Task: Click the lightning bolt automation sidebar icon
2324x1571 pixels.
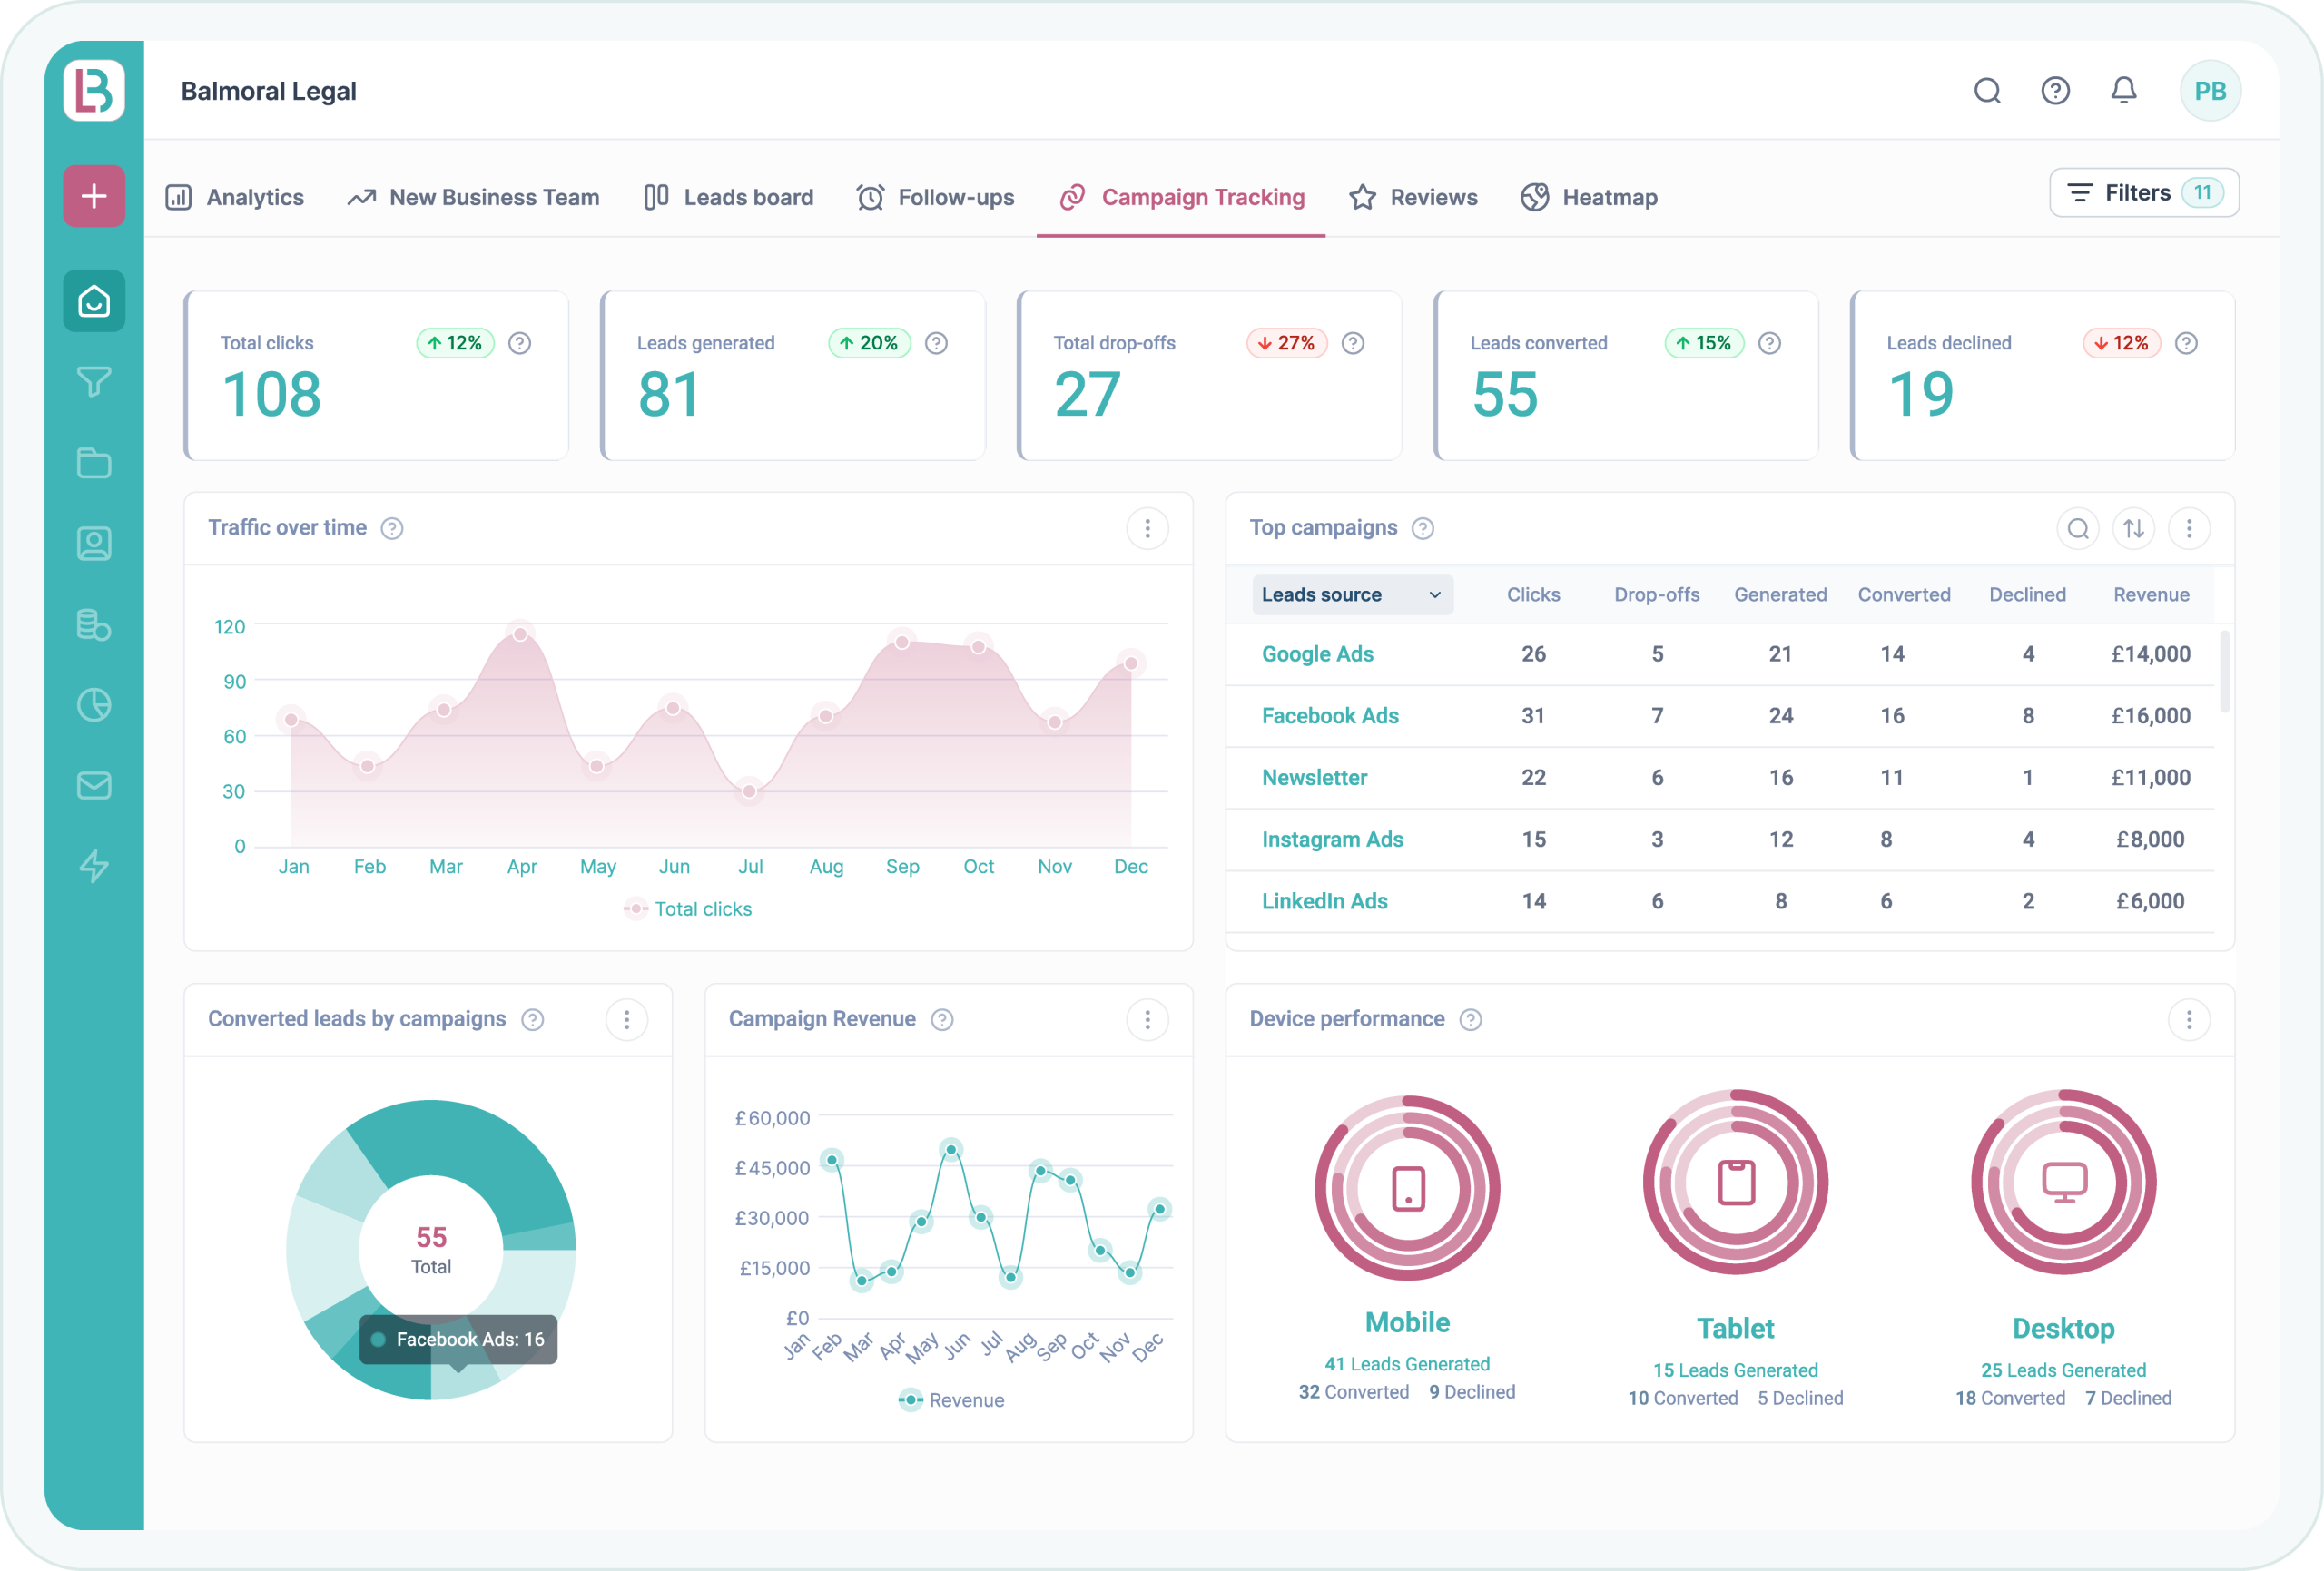Action: coord(94,865)
